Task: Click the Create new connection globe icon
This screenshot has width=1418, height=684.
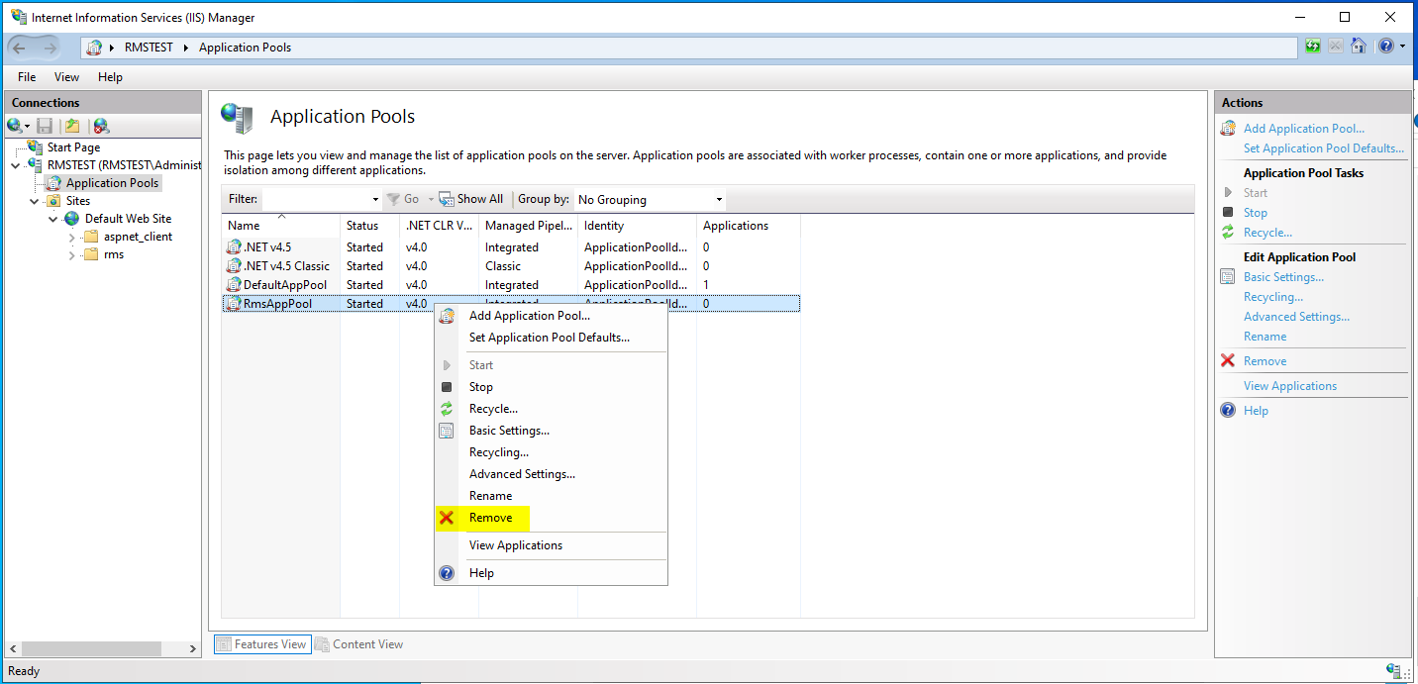Action: [14, 126]
